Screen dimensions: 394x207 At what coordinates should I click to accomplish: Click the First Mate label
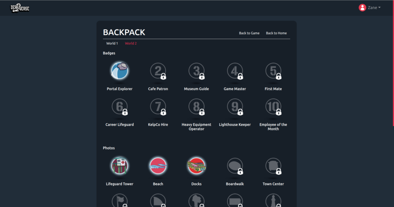click(273, 88)
